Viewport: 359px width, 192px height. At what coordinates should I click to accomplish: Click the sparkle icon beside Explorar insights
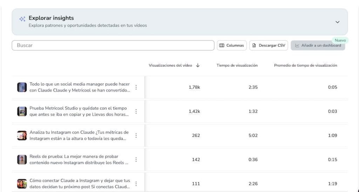pyautogui.click(x=22, y=19)
